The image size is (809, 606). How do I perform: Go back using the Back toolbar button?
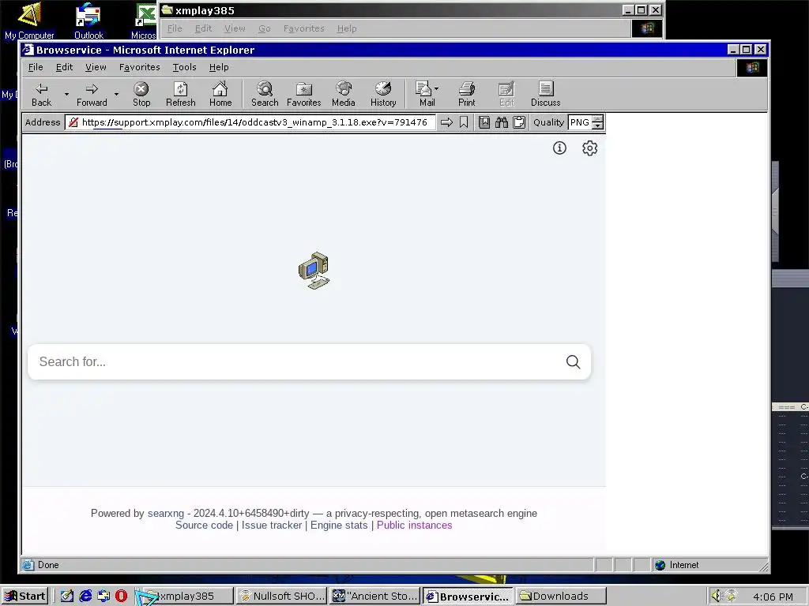[x=41, y=95]
